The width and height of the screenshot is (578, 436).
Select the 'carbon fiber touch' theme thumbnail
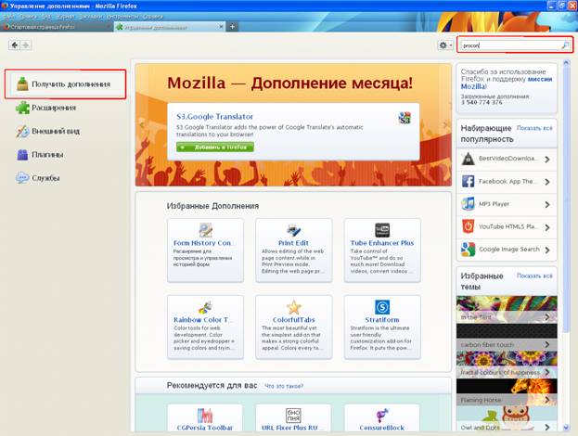(x=507, y=337)
